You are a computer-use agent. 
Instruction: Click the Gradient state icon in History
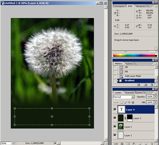121,80
